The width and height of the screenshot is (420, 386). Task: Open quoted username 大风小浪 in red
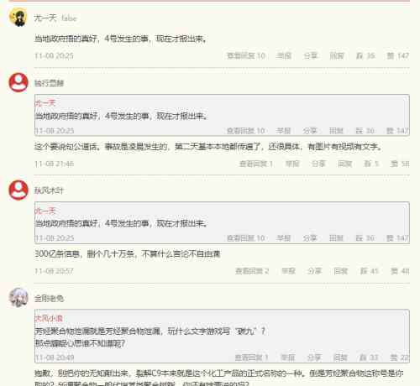pyautogui.click(x=49, y=318)
